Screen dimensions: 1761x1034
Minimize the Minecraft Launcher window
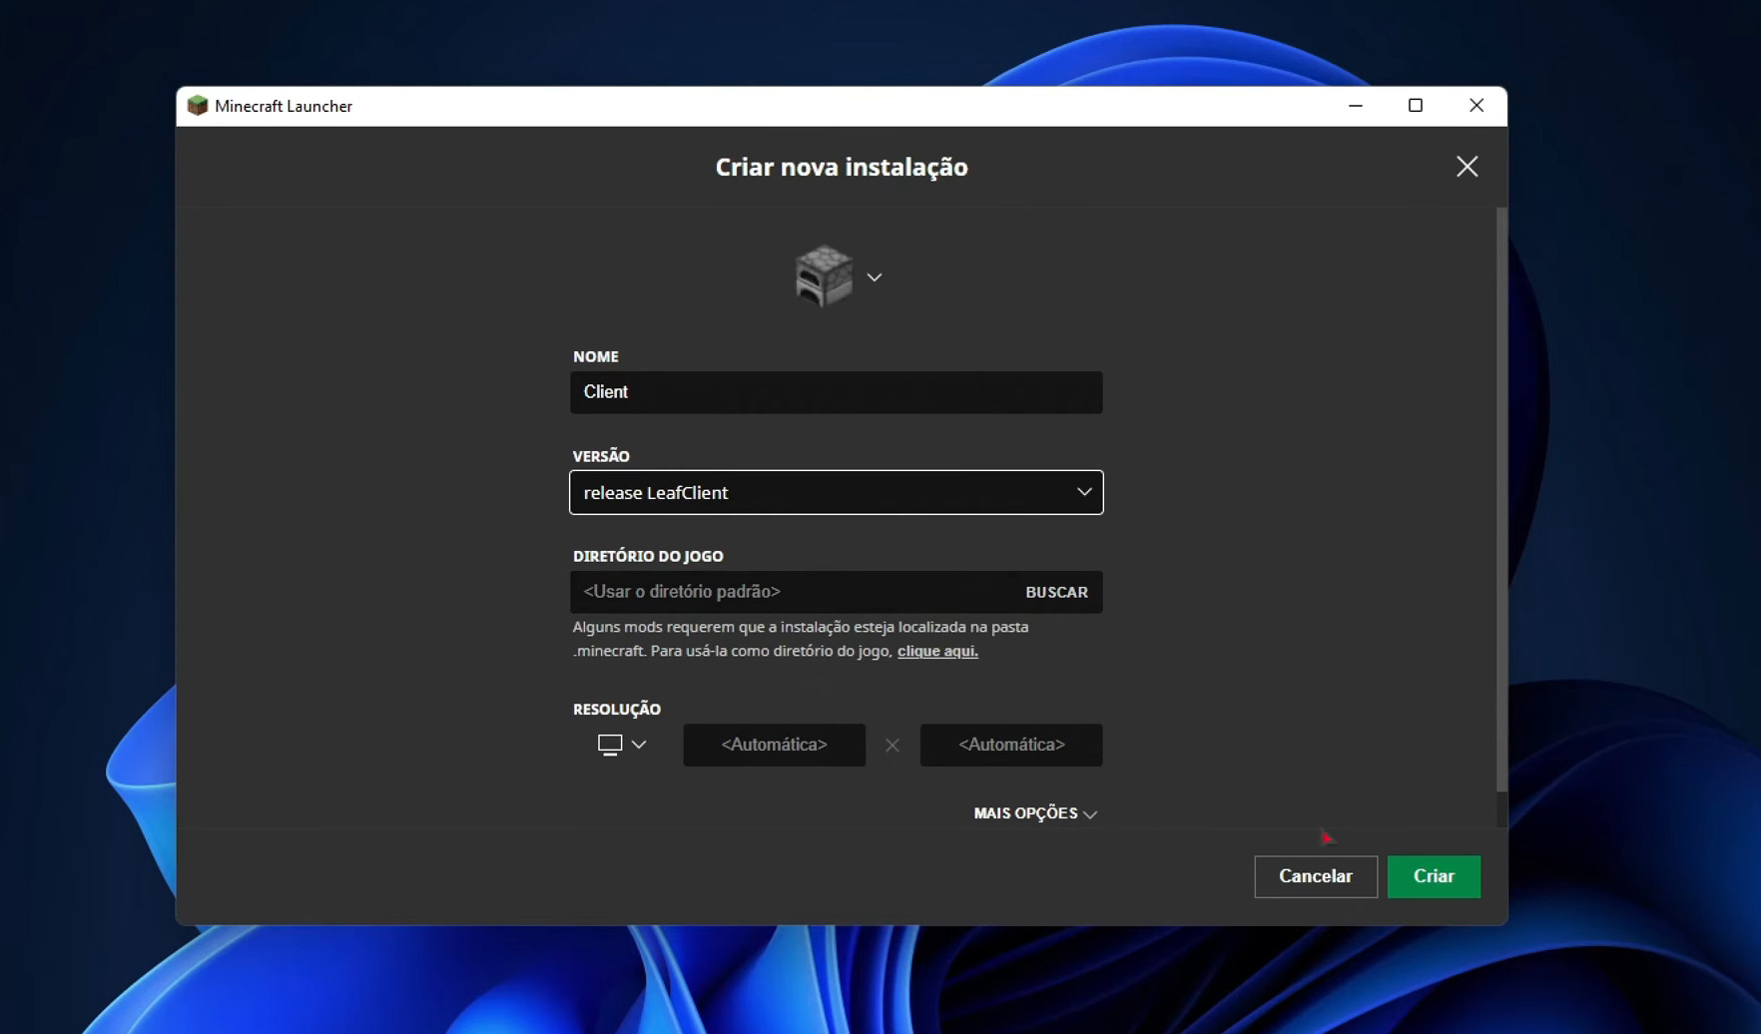click(x=1355, y=106)
